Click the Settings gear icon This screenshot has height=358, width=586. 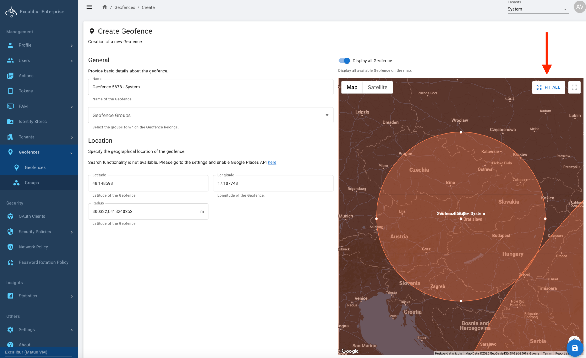tap(10, 330)
